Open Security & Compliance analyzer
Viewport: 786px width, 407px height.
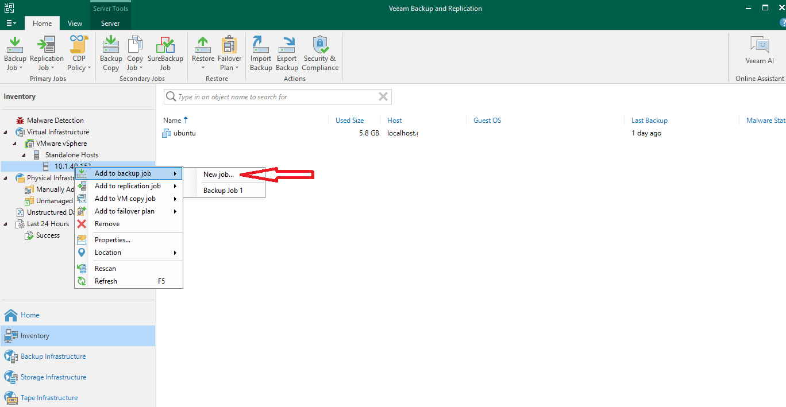[320, 52]
